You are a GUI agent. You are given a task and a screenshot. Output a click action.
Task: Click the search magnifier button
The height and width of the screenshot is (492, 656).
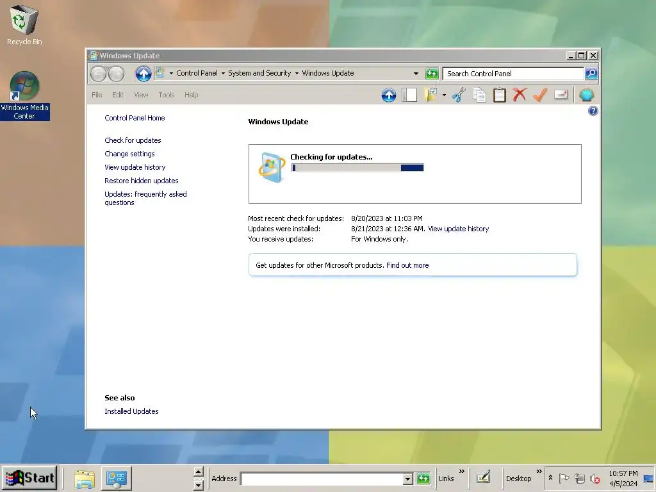(x=591, y=74)
